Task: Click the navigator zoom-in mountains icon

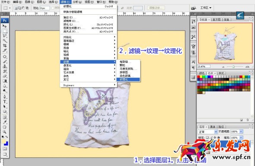Action: pos(247,66)
